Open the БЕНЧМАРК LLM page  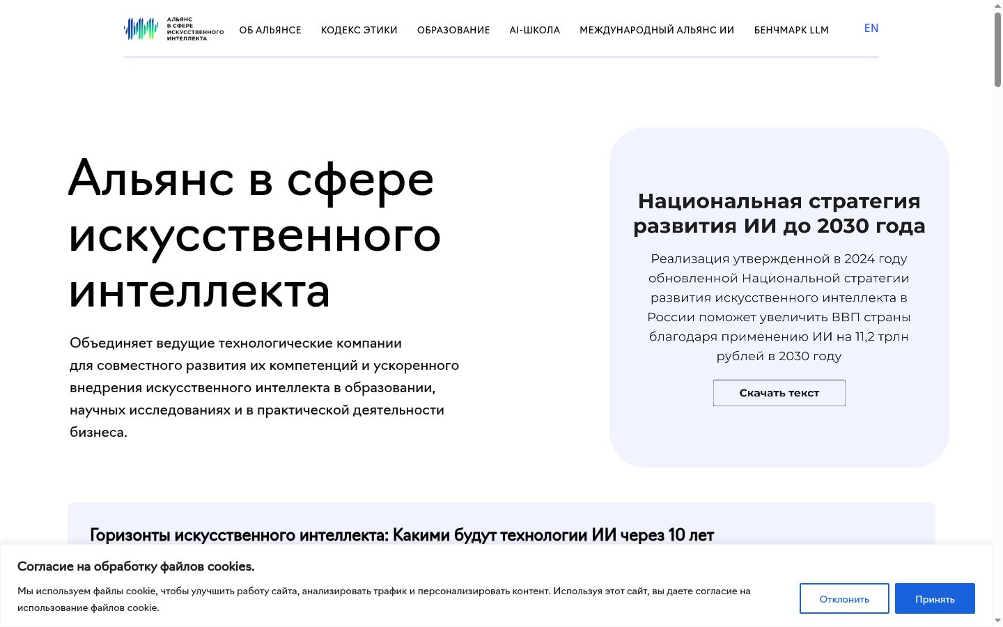(791, 30)
